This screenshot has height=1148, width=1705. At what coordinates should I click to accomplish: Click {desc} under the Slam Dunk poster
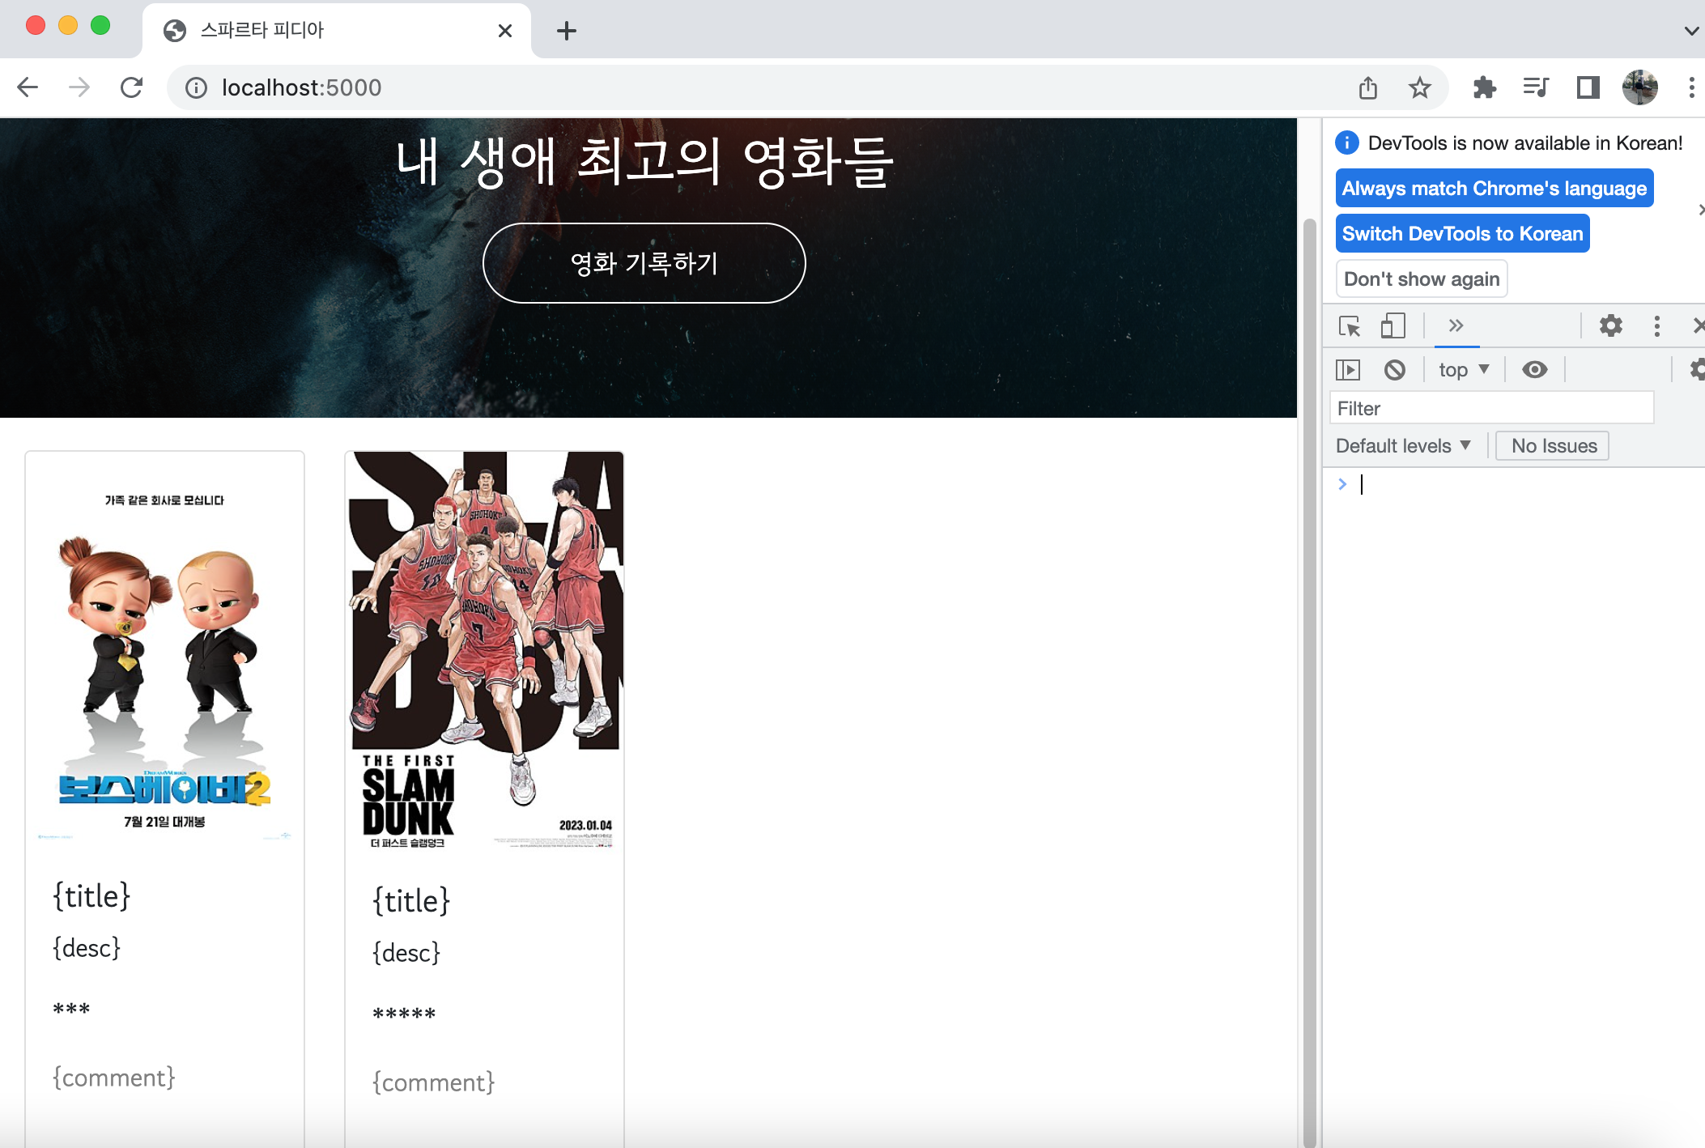point(406,952)
